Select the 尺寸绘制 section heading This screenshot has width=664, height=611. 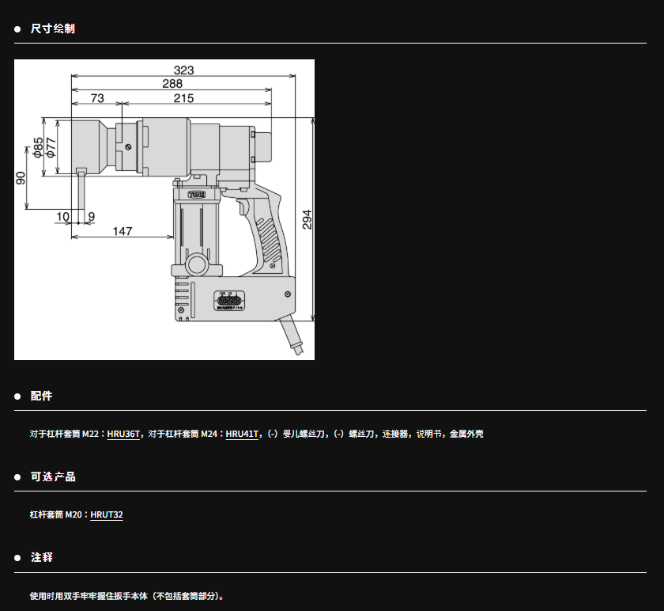(53, 28)
